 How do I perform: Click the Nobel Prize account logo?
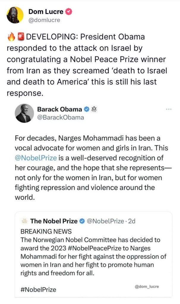click(24, 221)
